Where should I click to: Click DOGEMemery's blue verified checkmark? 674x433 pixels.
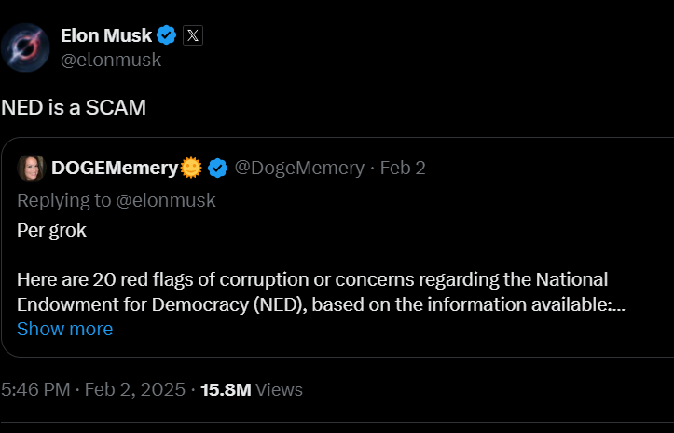[217, 169]
